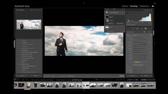Click the Reset button
168x94 pixels.
pos(146,76)
